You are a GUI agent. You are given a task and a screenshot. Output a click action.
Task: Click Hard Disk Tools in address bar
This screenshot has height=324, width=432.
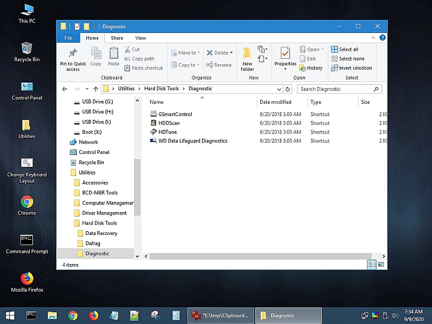pyautogui.click(x=161, y=89)
